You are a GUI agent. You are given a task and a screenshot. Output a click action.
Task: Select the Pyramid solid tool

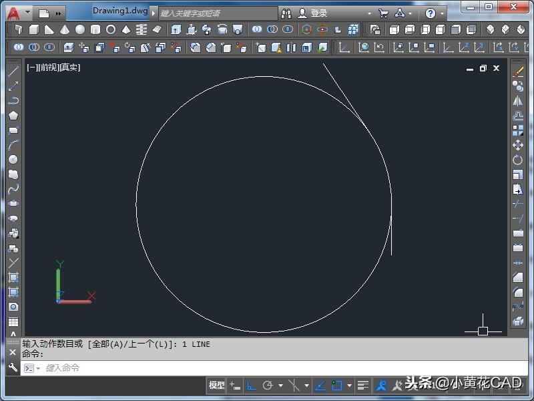coord(126,29)
